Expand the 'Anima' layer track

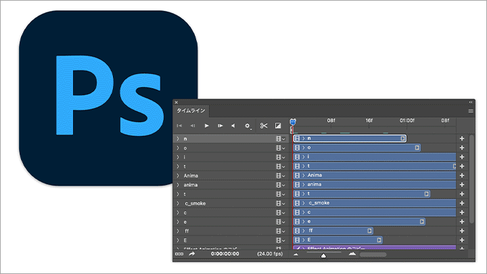(178, 175)
